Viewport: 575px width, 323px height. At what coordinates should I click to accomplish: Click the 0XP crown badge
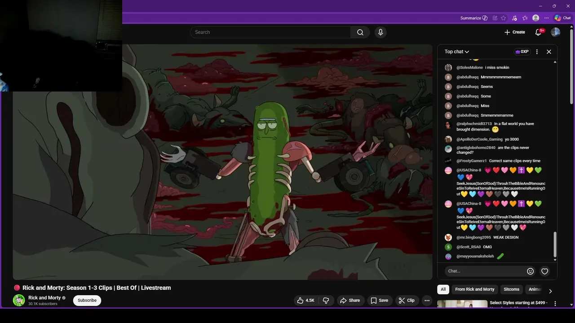coord(522,52)
